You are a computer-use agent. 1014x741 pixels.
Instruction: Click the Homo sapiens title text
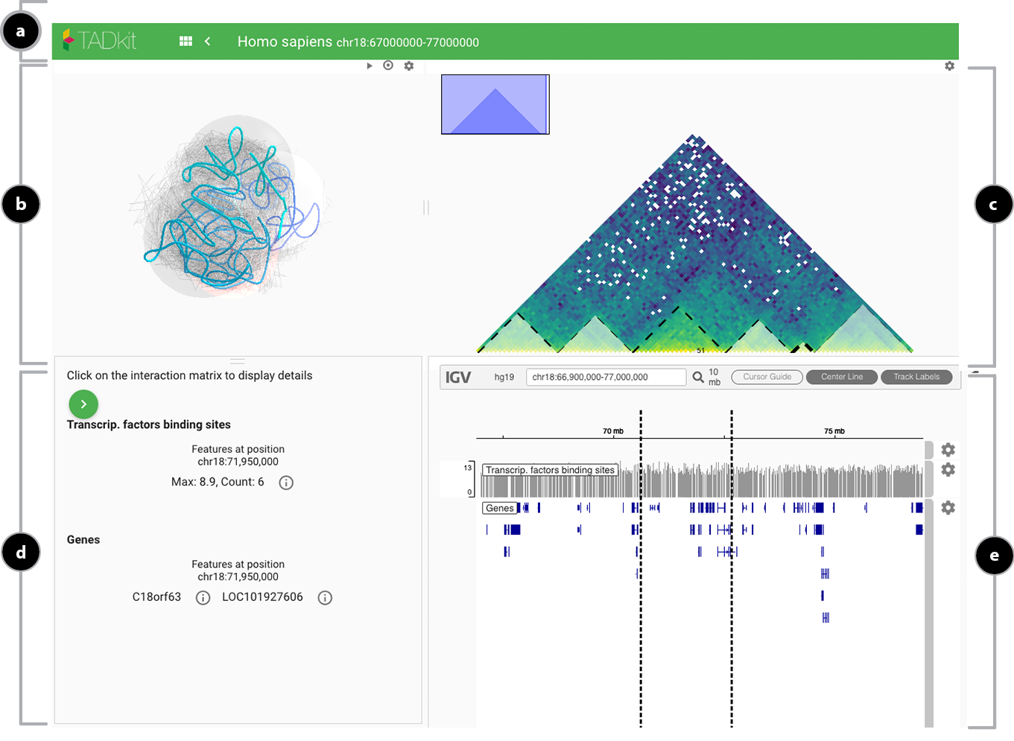285,42
